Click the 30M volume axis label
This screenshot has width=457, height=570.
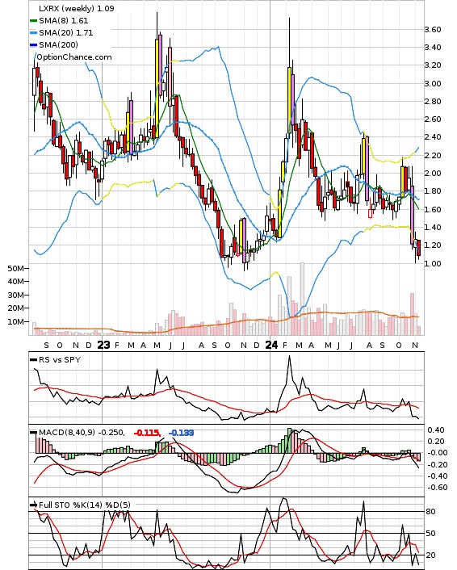click(x=15, y=295)
